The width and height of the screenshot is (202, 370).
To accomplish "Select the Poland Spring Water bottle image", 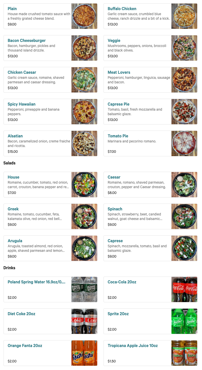I will [x=84, y=289].
